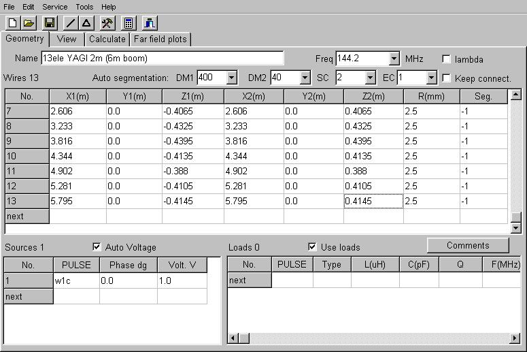The width and height of the screenshot is (527, 352).
Task: Select the wire line tool icon
Action: [x=71, y=23]
